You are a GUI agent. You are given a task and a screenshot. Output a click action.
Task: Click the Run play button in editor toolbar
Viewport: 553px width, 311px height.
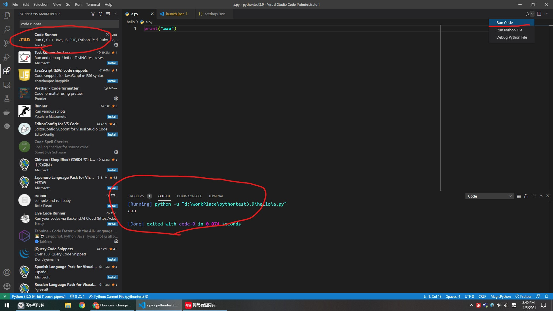527,14
